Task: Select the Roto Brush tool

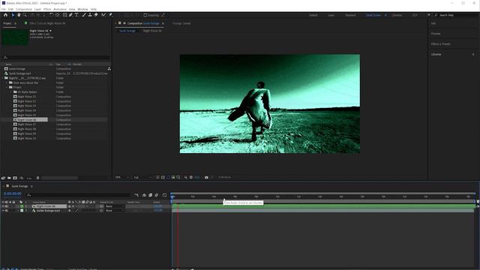Action: click(103, 15)
